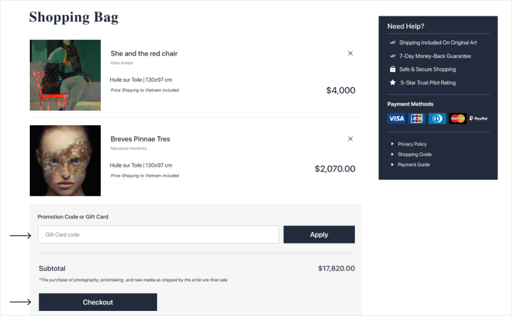Click checkmark icon beside Shipping Included
Screen dimensions: 512x316
[x=392, y=42]
